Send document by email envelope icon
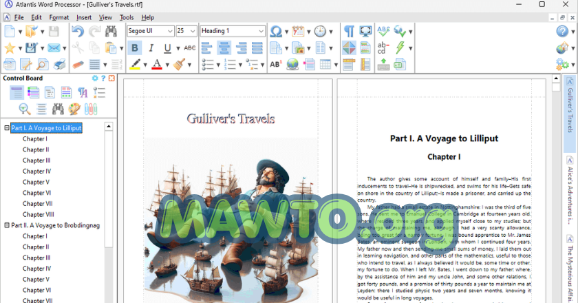 click(54, 48)
